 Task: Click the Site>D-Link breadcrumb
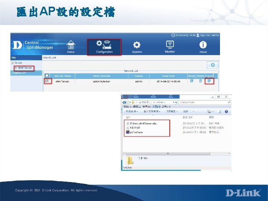[50, 58]
